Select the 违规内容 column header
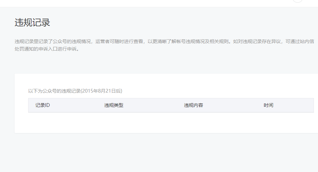The image size is (318, 172). (x=193, y=105)
